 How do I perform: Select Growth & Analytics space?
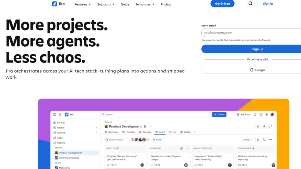coord(67,158)
